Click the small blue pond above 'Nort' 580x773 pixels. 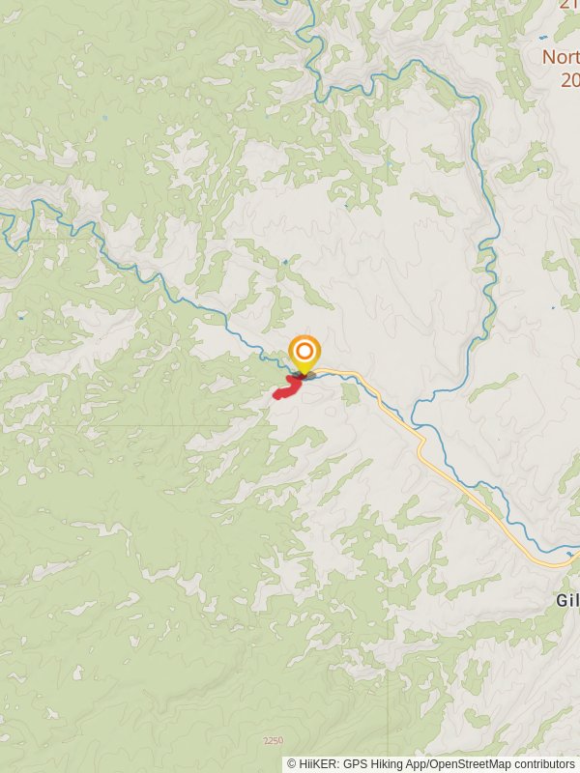tap(543, 37)
